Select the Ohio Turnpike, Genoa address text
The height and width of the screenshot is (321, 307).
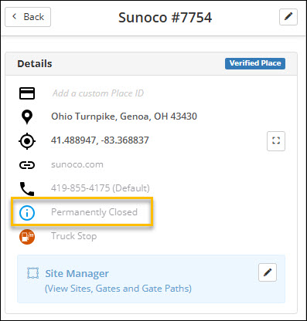pos(124,117)
